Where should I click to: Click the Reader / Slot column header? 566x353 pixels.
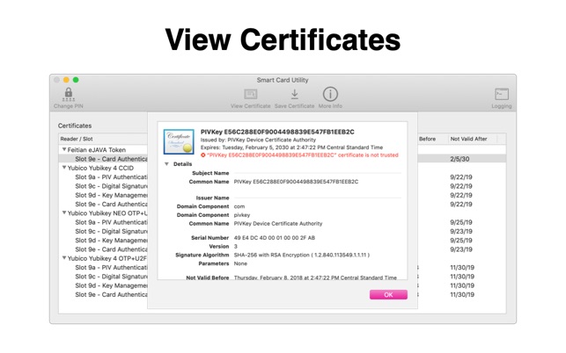77,139
